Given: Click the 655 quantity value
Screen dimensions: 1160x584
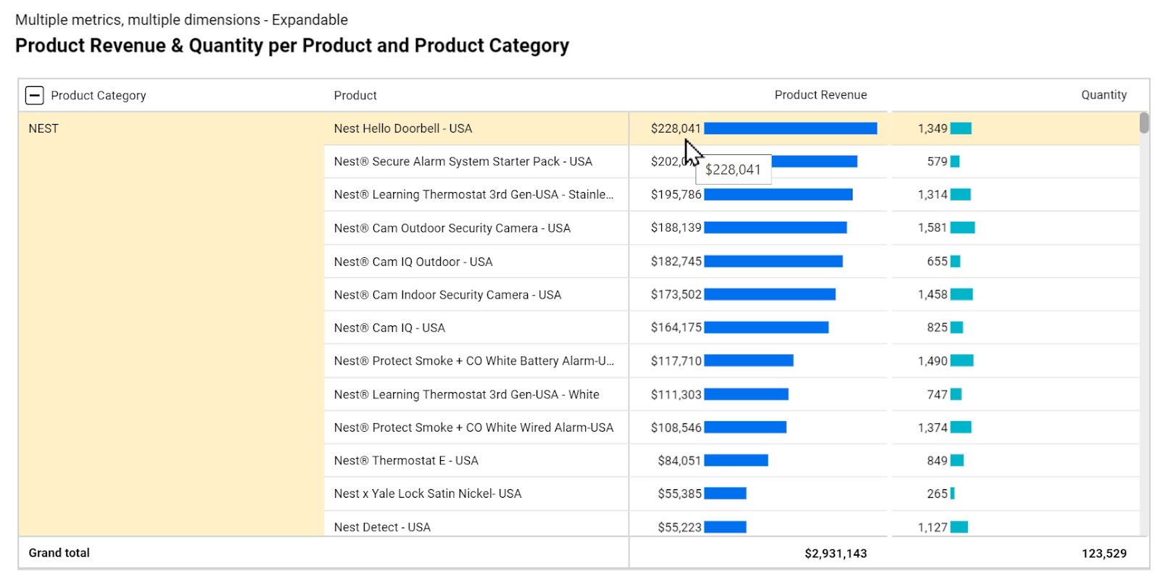Looking at the screenshot, I should (x=937, y=261).
